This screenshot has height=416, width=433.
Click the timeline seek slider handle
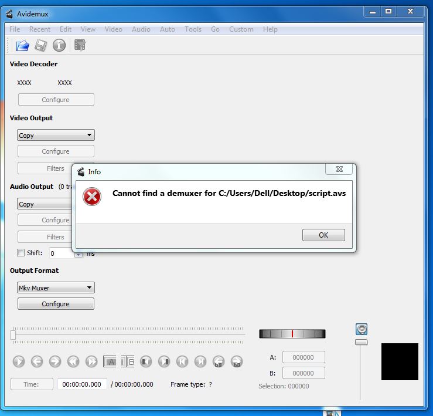(13, 334)
